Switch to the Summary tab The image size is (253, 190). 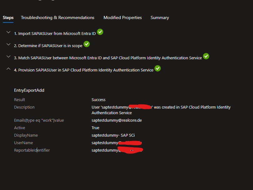point(160,17)
